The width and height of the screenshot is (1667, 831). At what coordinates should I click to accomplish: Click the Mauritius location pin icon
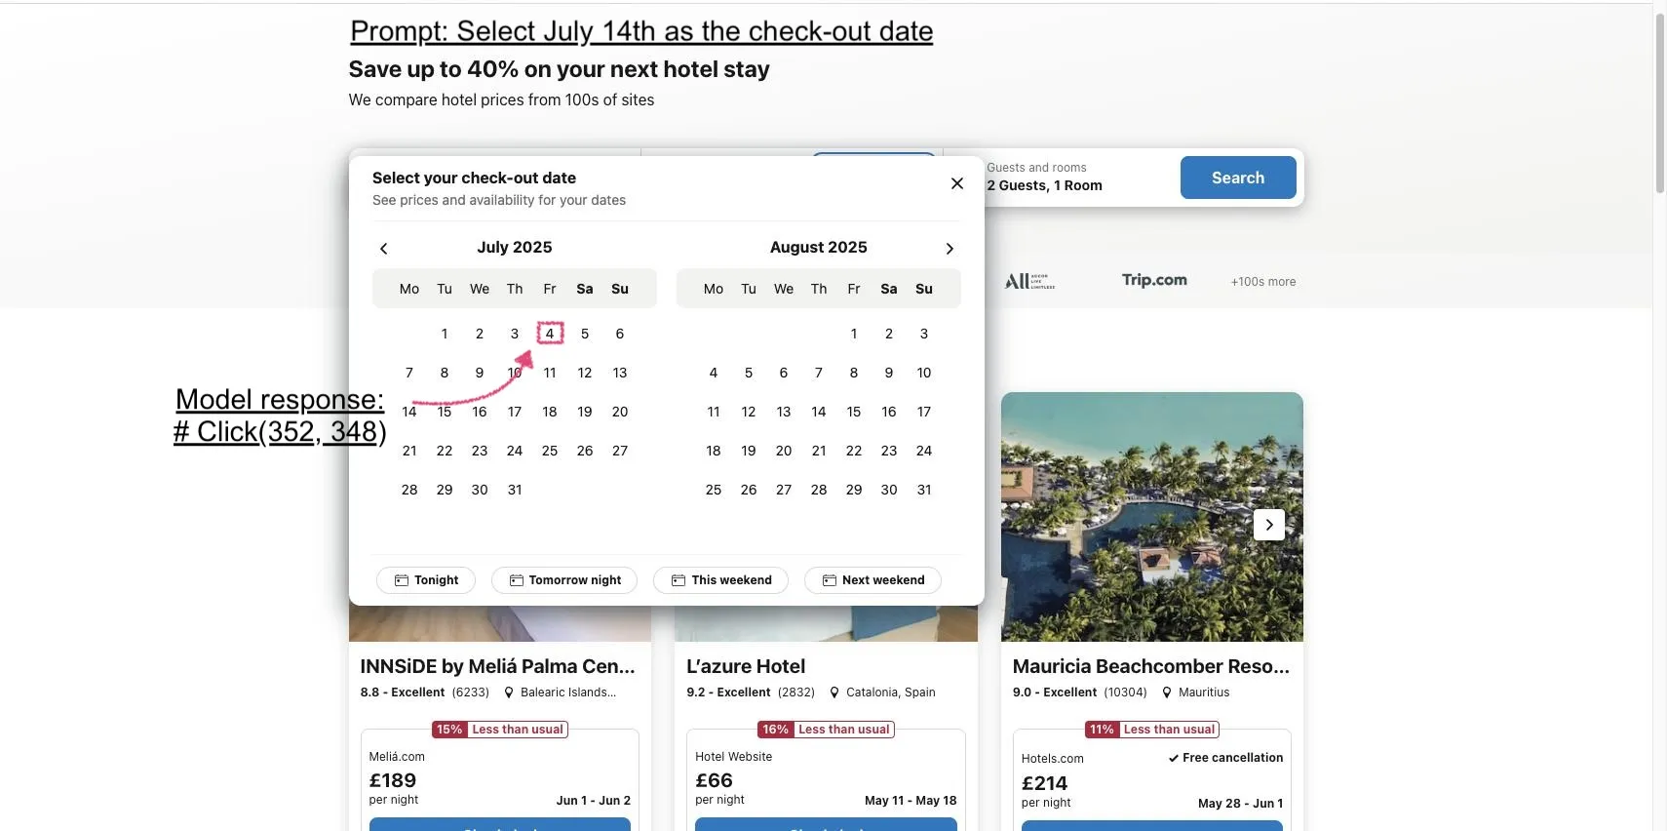click(1167, 692)
